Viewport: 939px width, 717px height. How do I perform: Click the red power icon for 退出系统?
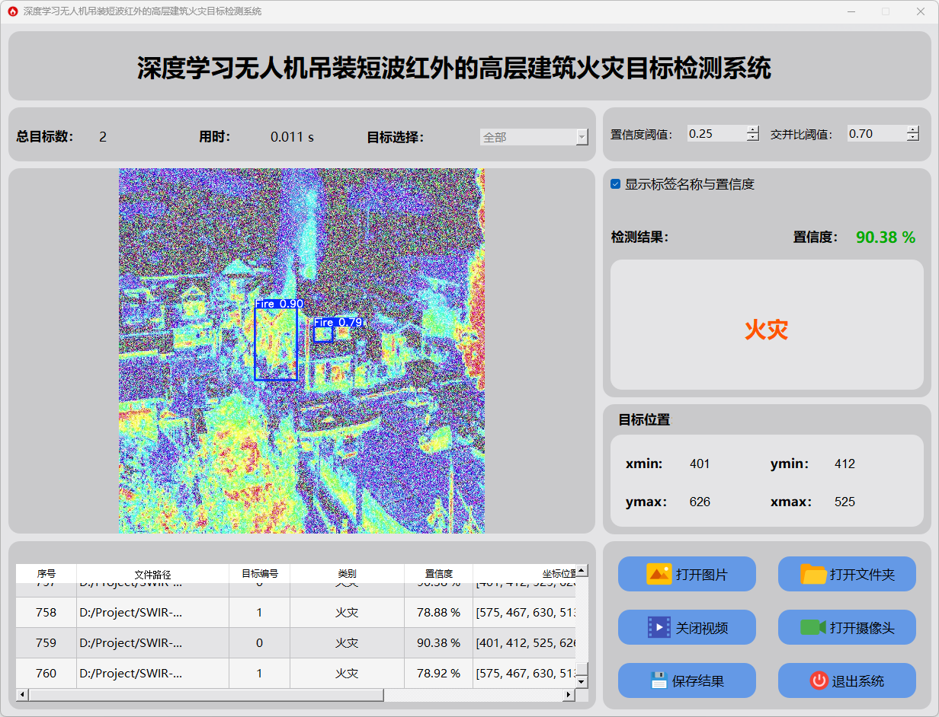tap(819, 680)
